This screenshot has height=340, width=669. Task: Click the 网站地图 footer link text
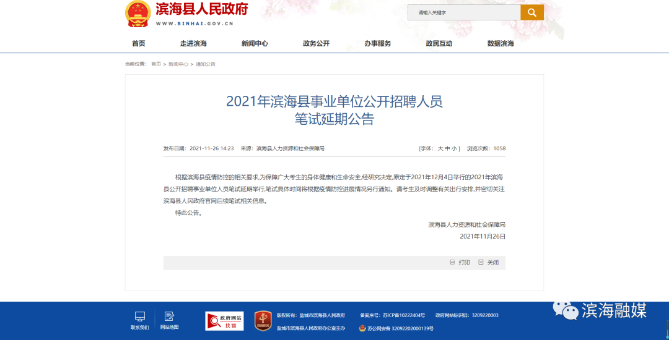[169, 327]
